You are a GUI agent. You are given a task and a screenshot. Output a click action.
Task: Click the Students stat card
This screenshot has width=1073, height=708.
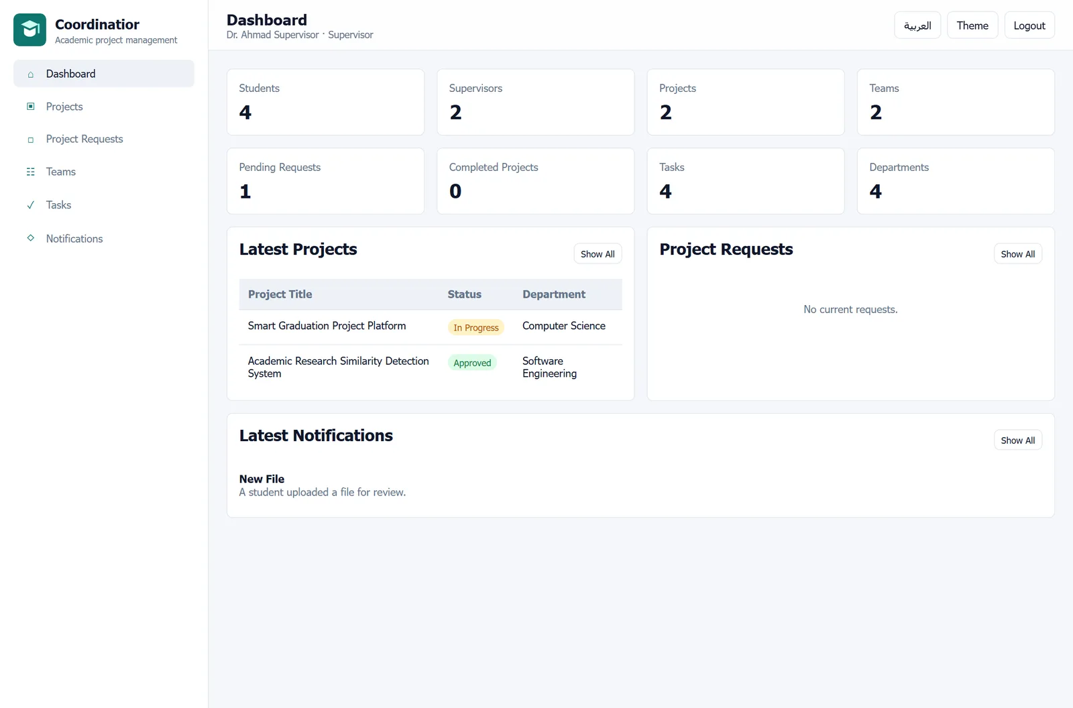click(x=325, y=102)
